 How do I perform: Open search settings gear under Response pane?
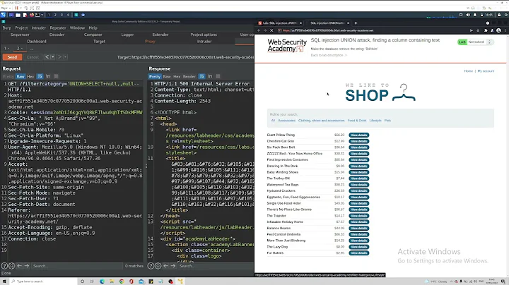tap(158, 266)
